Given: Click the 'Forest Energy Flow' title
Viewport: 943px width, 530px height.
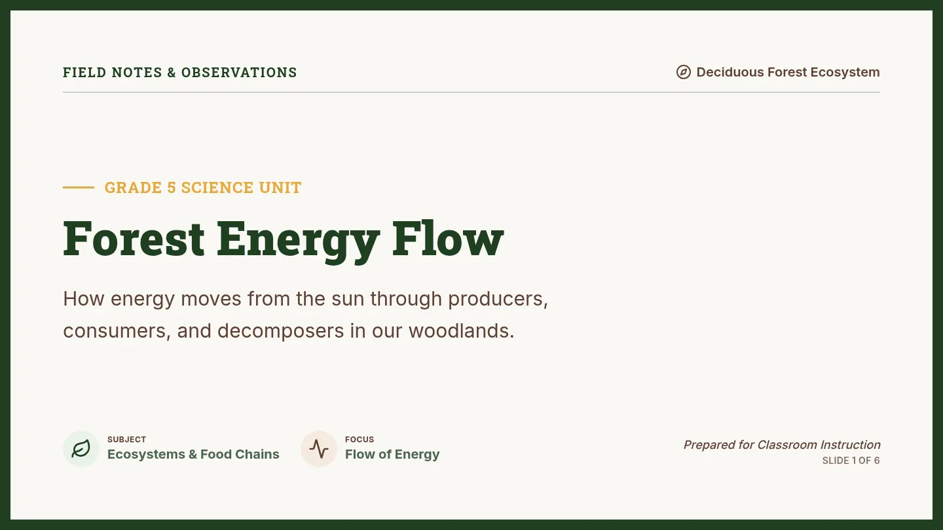Looking at the screenshot, I should [284, 239].
